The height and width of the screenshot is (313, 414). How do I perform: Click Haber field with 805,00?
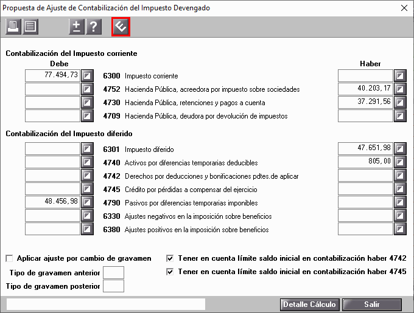click(365, 162)
